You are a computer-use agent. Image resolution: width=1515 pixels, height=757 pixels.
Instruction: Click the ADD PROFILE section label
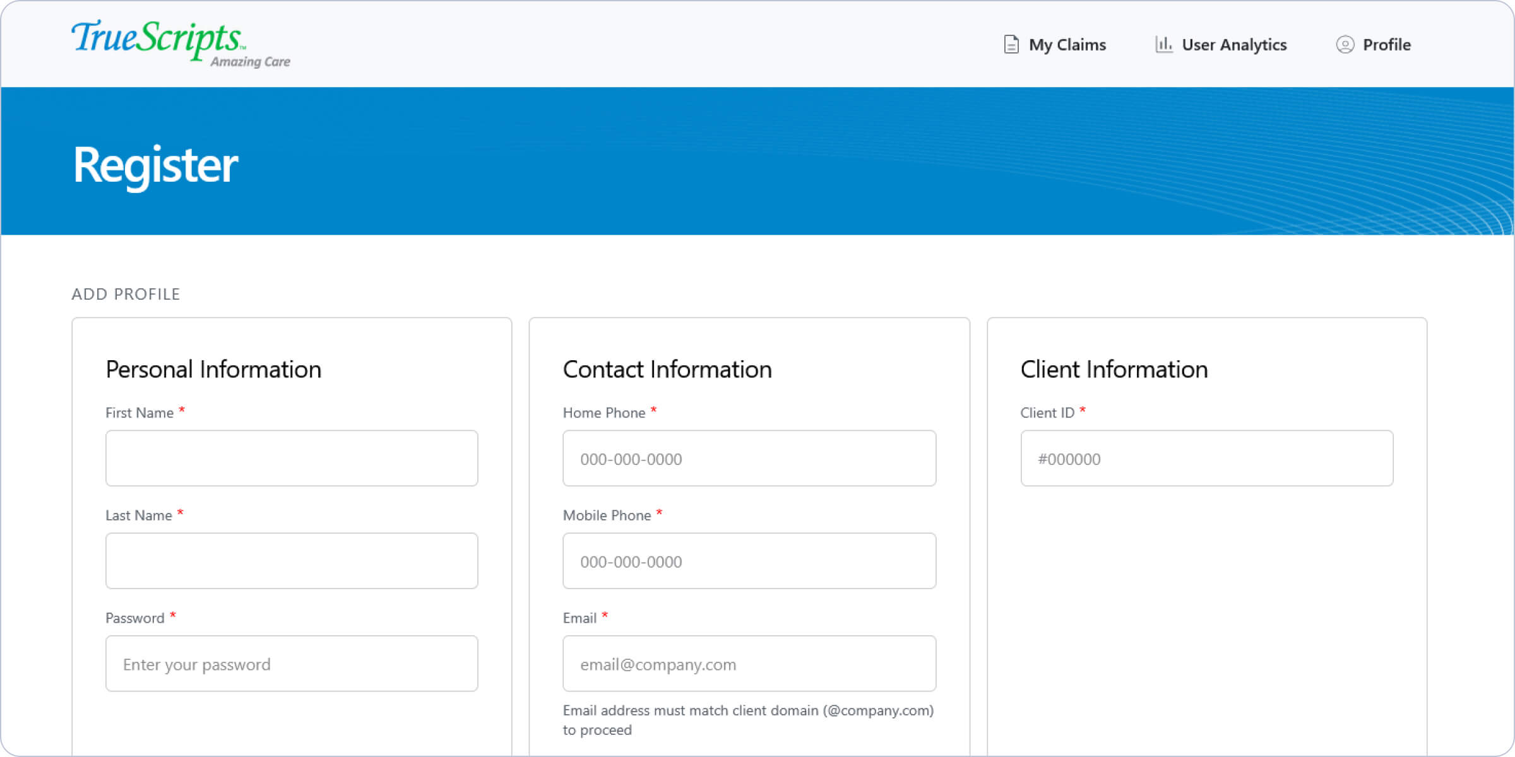point(126,294)
